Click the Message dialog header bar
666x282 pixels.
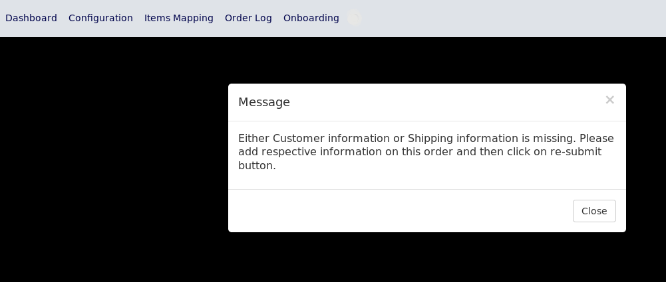click(x=427, y=102)
